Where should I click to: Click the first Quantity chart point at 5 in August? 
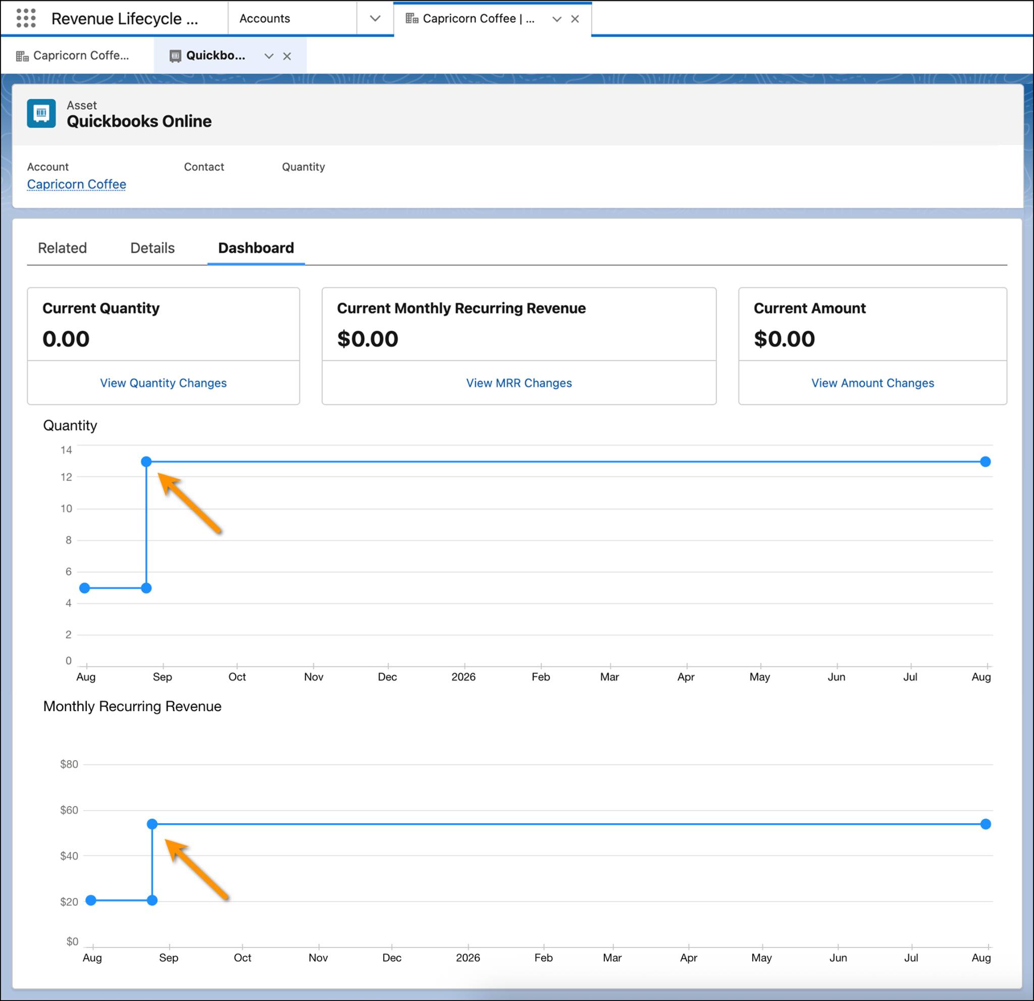(84, 588)
